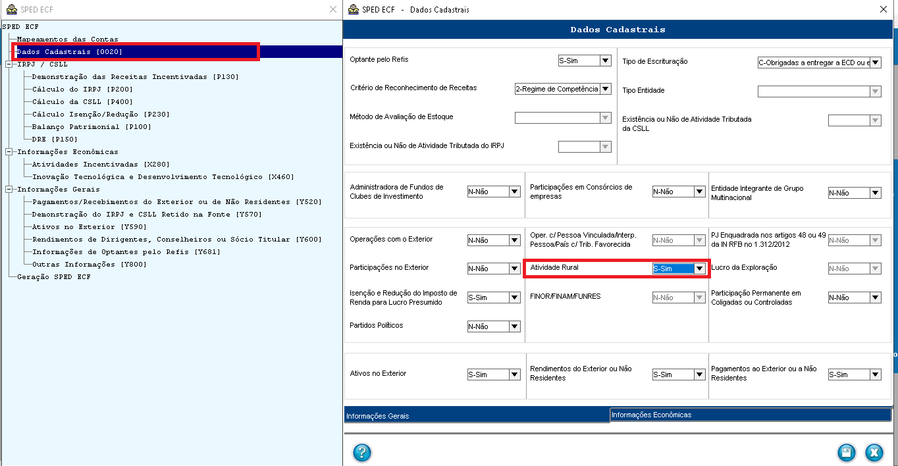Open Entidade Integrante de Grupo Multinacional dropdown

click(x=876, y=193)
